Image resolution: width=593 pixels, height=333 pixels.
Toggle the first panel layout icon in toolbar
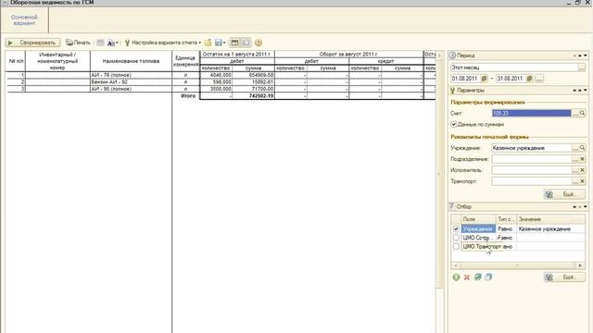(234, 43)
